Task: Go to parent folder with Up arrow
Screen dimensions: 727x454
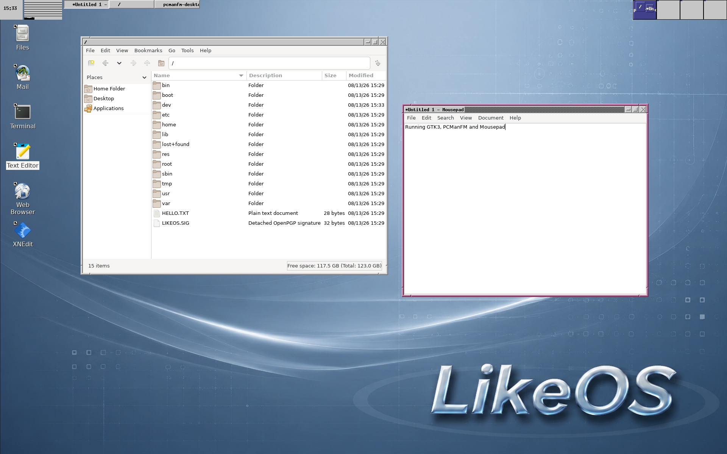Action: (x=147, y=63)
